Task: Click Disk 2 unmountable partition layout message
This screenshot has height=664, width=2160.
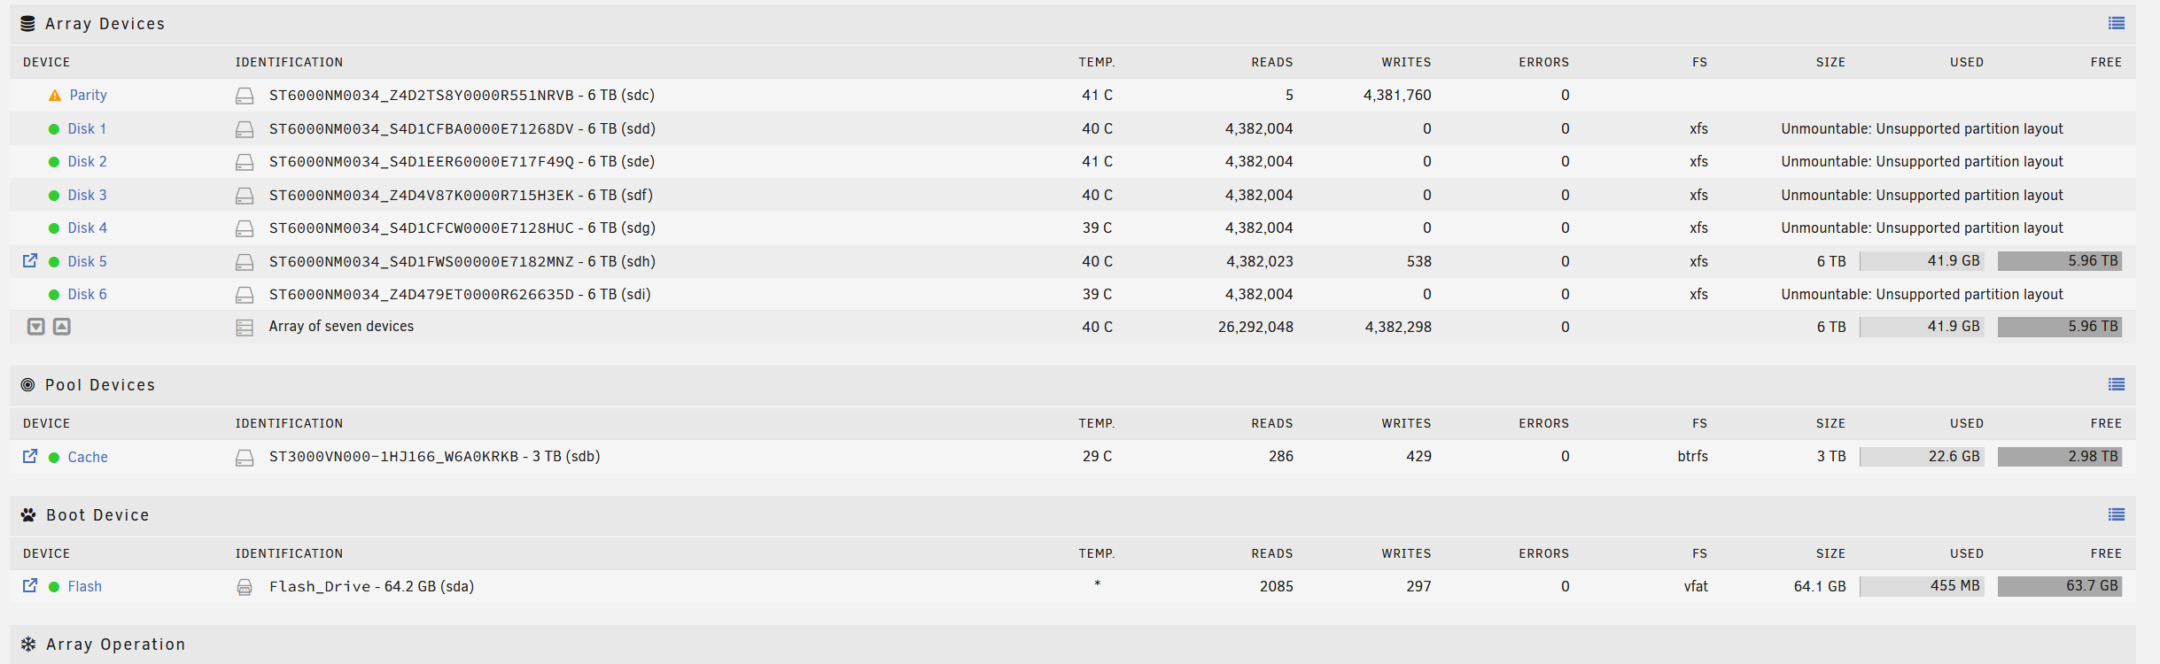Action: (1922, 161)
